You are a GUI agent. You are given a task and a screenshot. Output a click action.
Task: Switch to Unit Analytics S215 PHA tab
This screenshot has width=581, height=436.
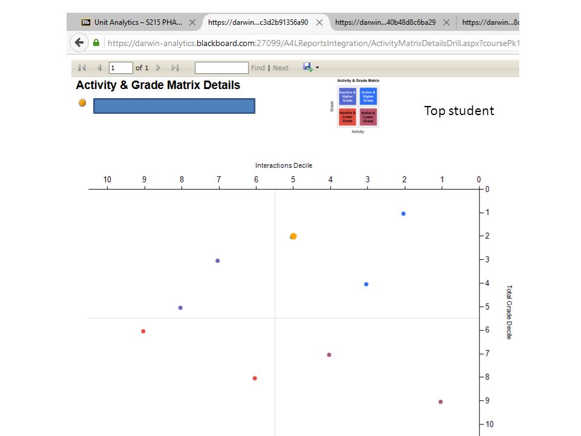(x=138, y=22)
